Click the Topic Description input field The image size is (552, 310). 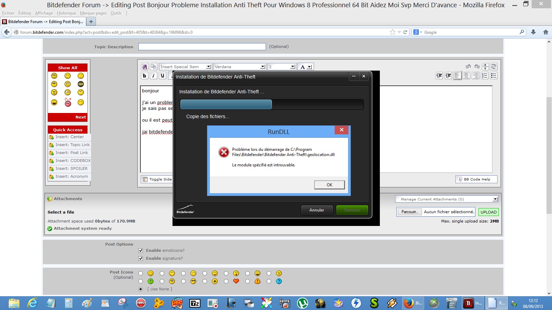tap(202, 46)
